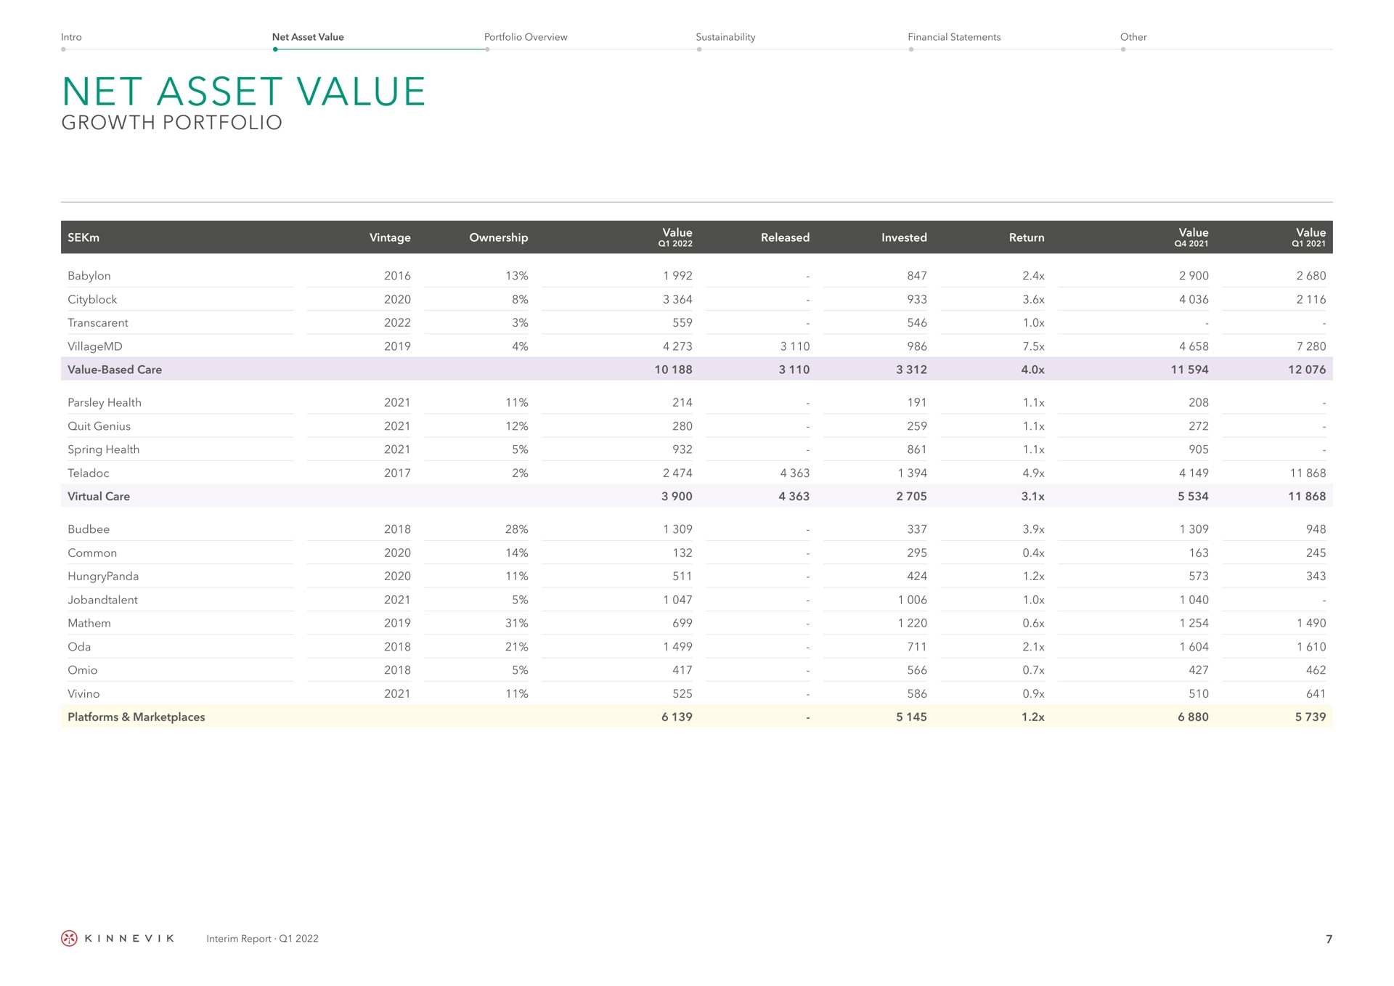Click Platforms & Marketplaces subtotal label
Viewport: 1394px width, 986px height.
coord(136,717)
